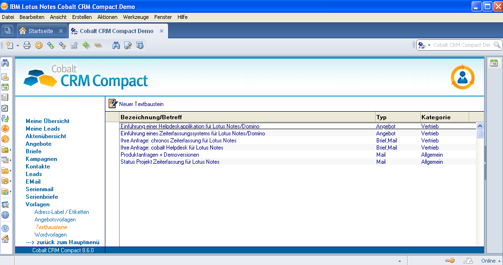Image resolution: width=503 pixels, height=265 pixels.
Task: Click the chain-link Copy as Link icon
Action: [x=128, y=45]
